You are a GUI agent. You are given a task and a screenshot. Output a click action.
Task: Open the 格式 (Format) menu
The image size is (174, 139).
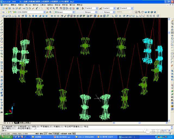click(x=36, y=5)
